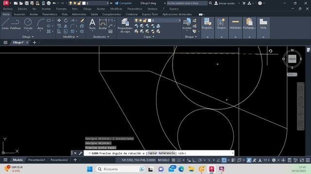
Task: Click the Stretch tool icon
Action: coord(59,31)
